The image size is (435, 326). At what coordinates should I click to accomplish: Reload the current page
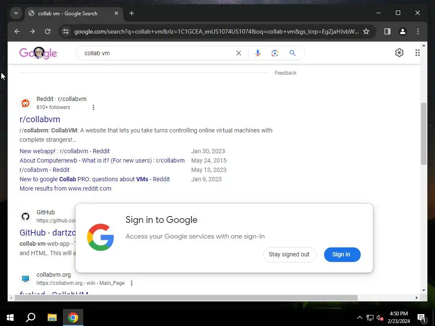pyautogui.click(x=48, y=31)
